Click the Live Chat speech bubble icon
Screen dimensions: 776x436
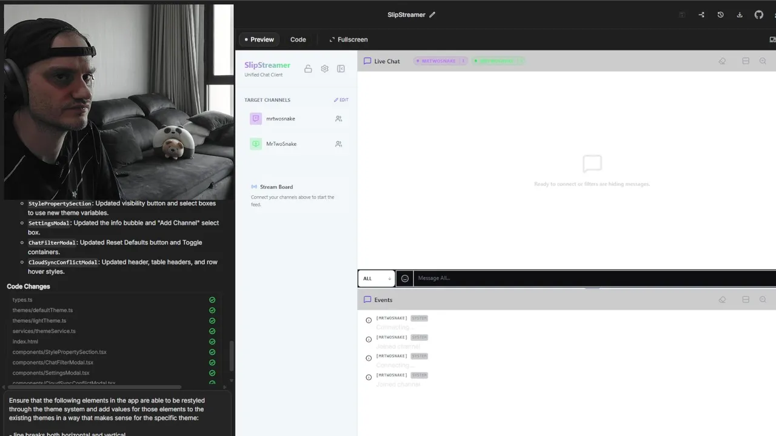pyautogui.click(x=367, y=61)
